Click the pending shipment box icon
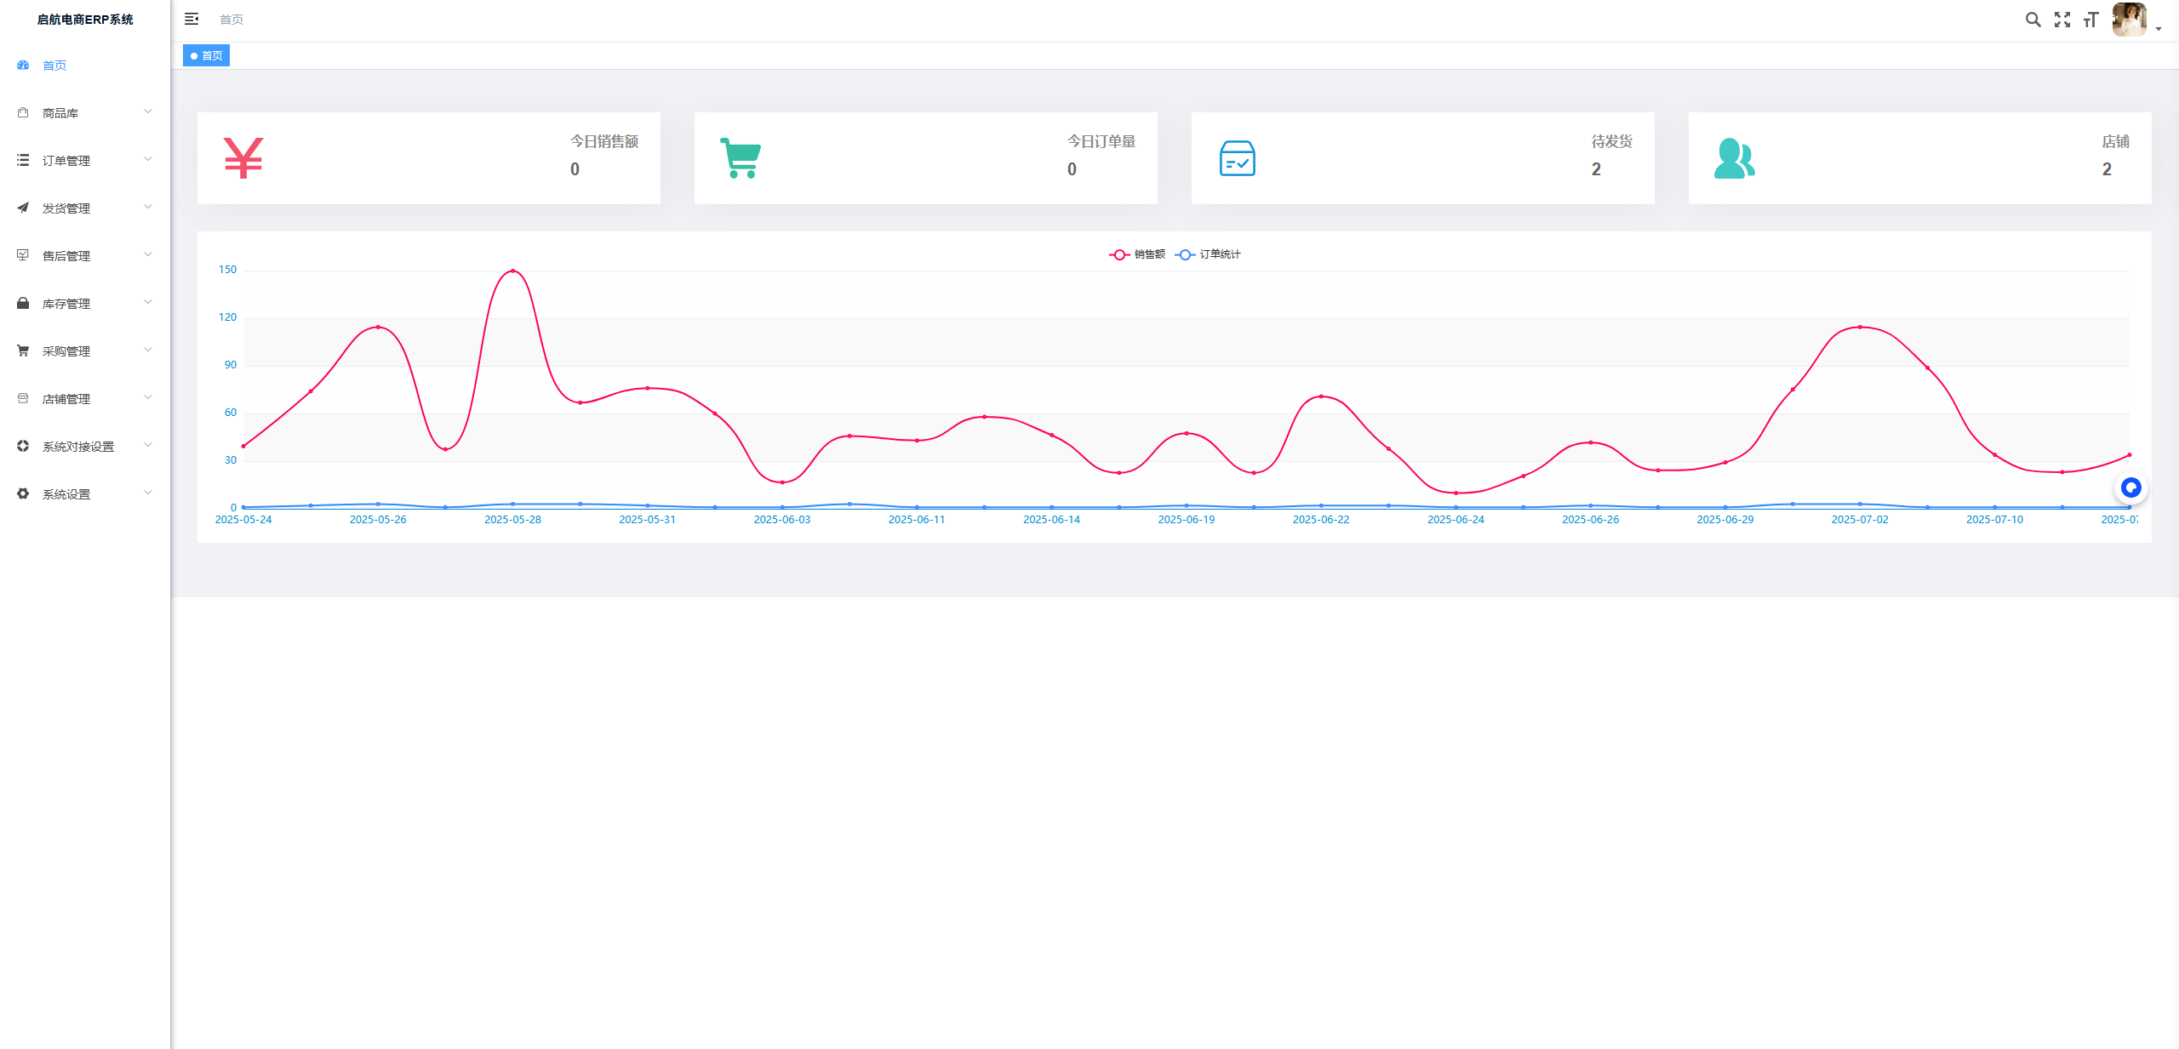The height and width of the screenshot is (1049, 2179). (x=1237, y=158)
